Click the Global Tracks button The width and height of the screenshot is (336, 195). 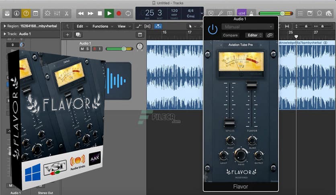pos(140,35)
